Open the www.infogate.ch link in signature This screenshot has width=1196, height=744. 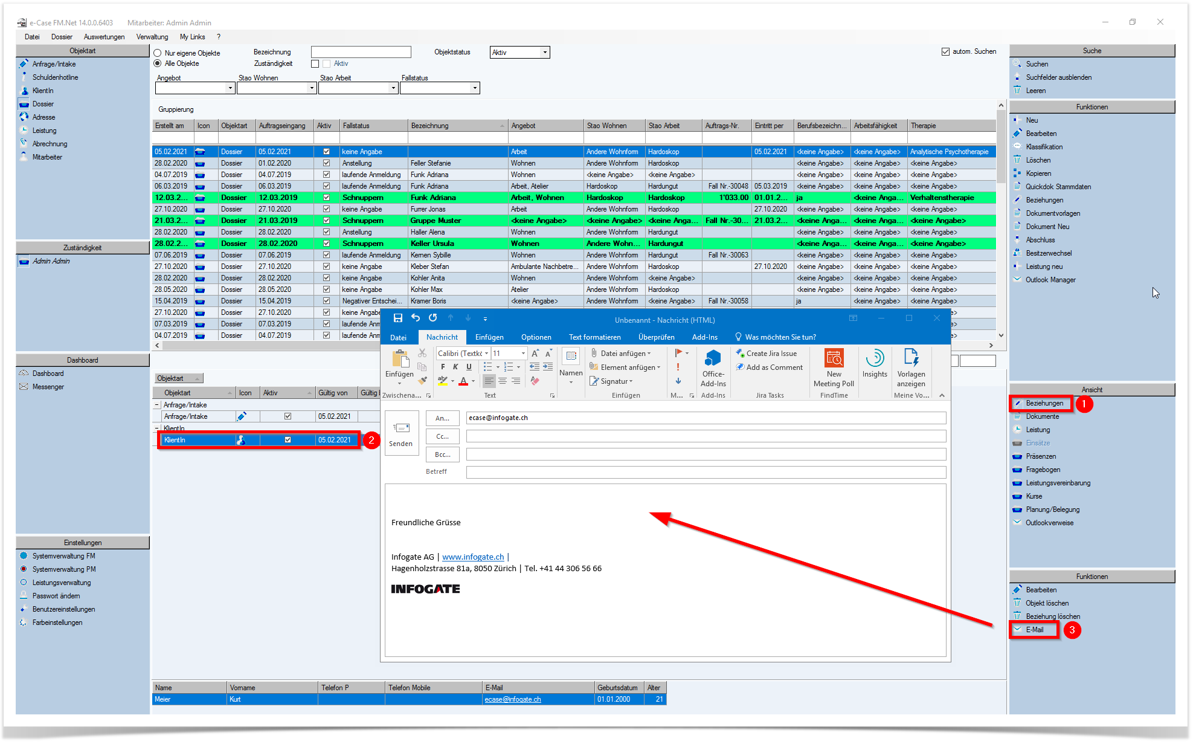(473, 557)
